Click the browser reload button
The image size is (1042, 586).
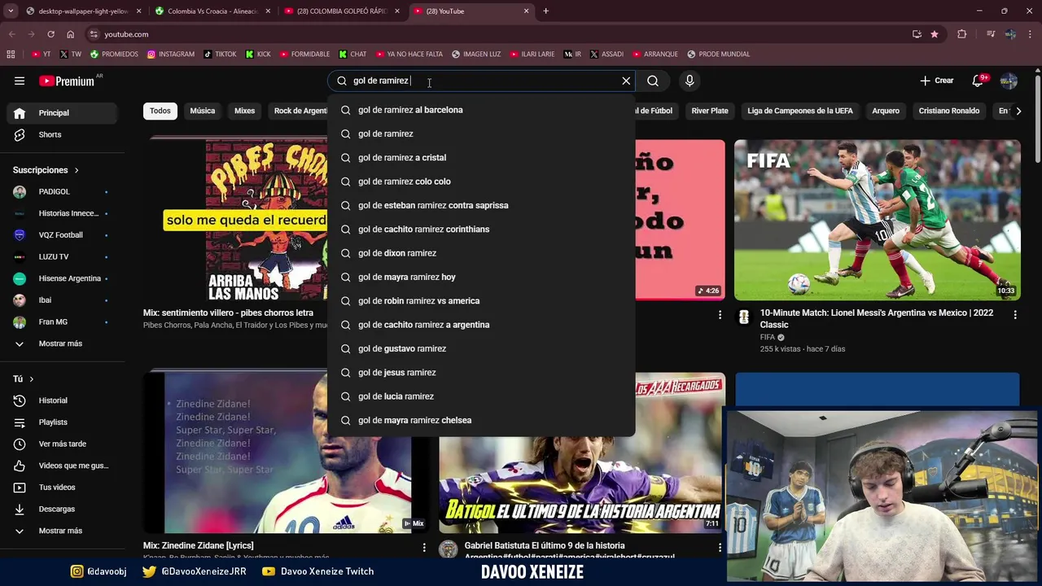50,34
